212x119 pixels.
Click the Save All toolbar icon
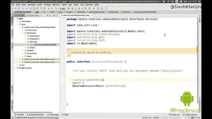point(16,8)
